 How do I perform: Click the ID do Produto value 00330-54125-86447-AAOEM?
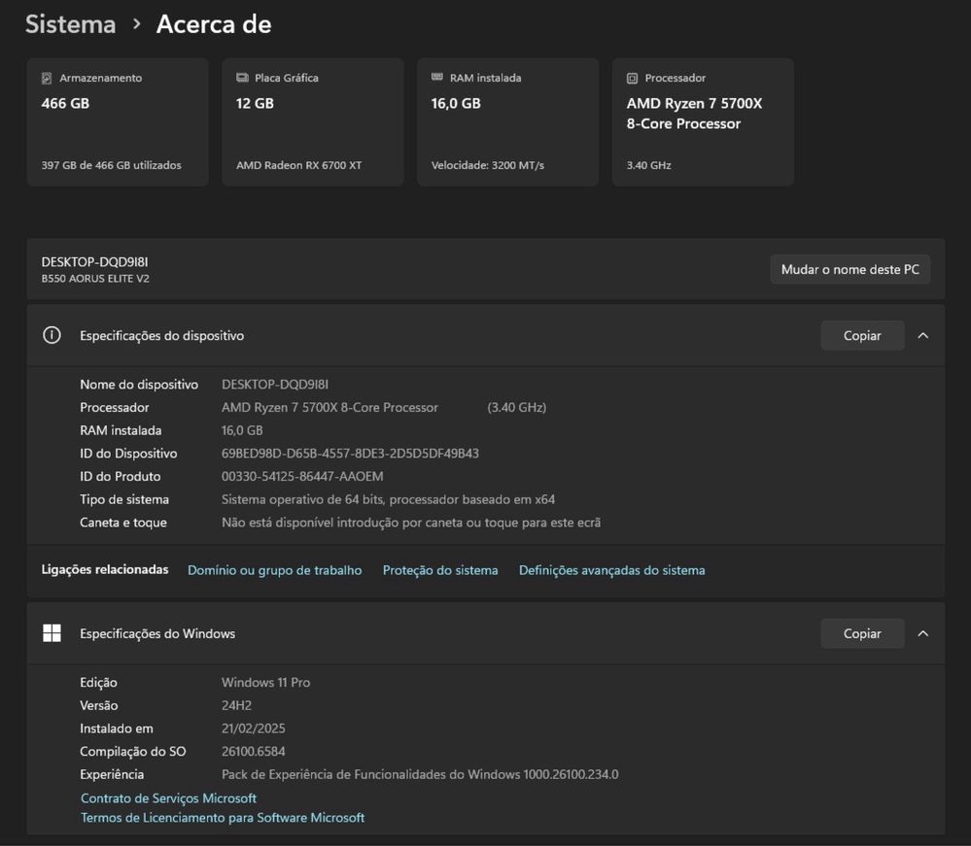(x=302, y=476)
